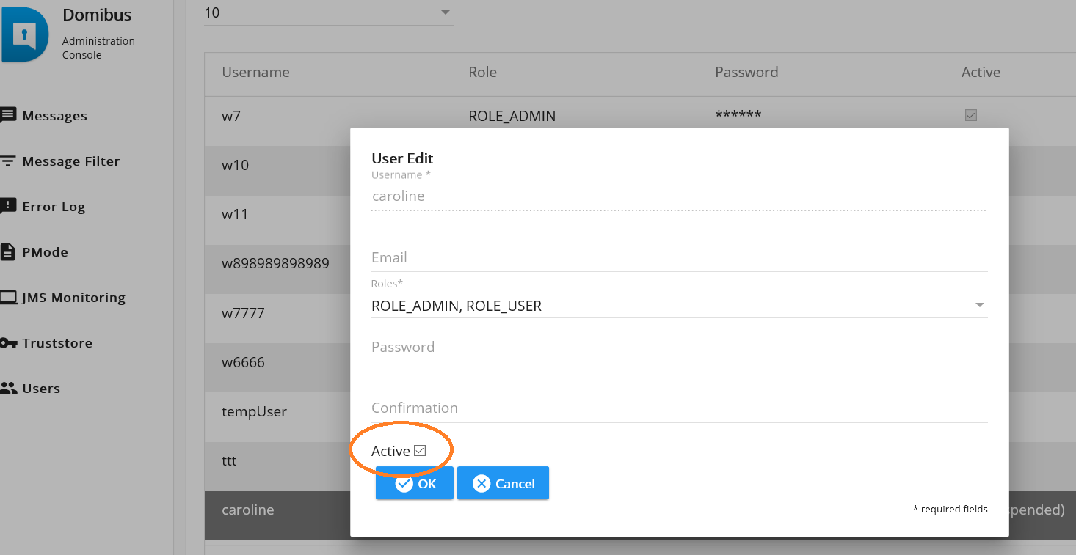Click the PMode document icon
This screenshot has width=1076, height=555.
pos(8,252)
